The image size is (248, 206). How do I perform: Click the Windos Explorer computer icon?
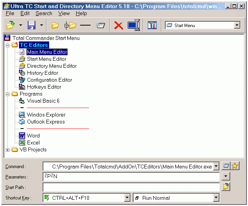pyautogui.click(x=22, y=115)
